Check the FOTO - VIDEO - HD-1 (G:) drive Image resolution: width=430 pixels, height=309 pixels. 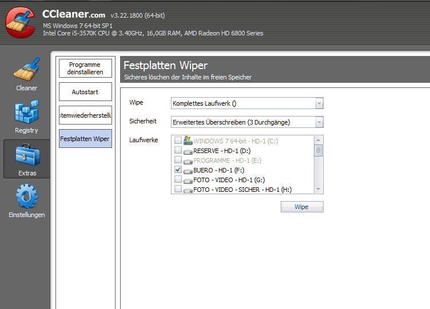178,179
